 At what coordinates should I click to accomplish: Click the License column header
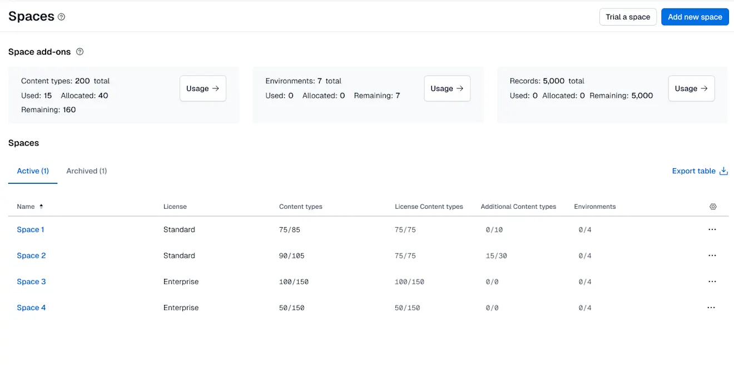175,207
